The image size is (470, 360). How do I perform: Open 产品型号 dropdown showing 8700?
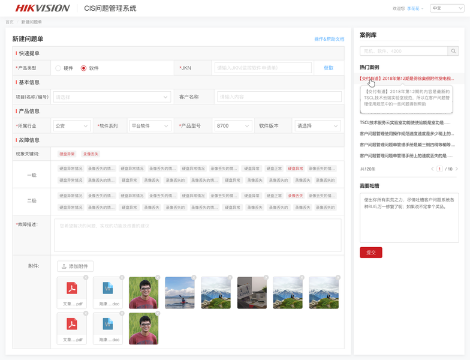pos(233,126)
